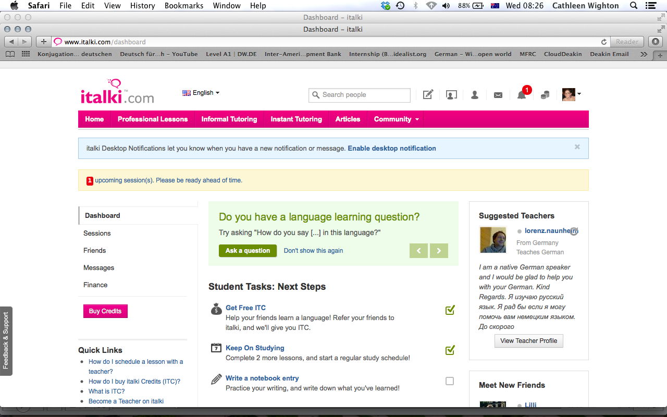Open the Feedback & Support side tab

pyautogui.click(x=6, y=341)
